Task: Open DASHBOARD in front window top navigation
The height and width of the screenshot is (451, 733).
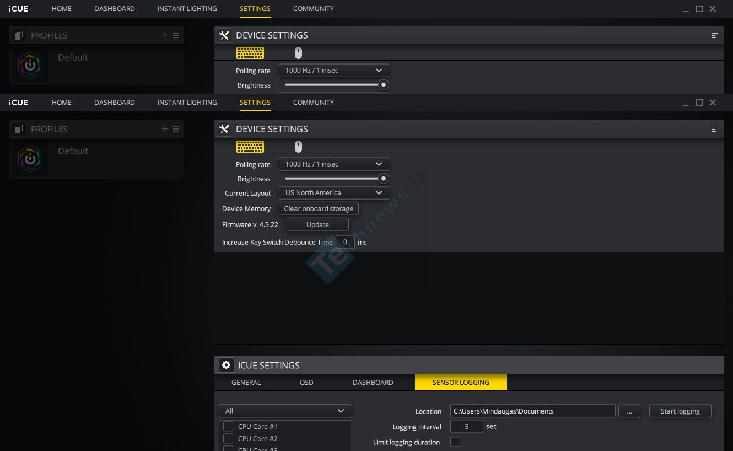Action: point(115,103)
